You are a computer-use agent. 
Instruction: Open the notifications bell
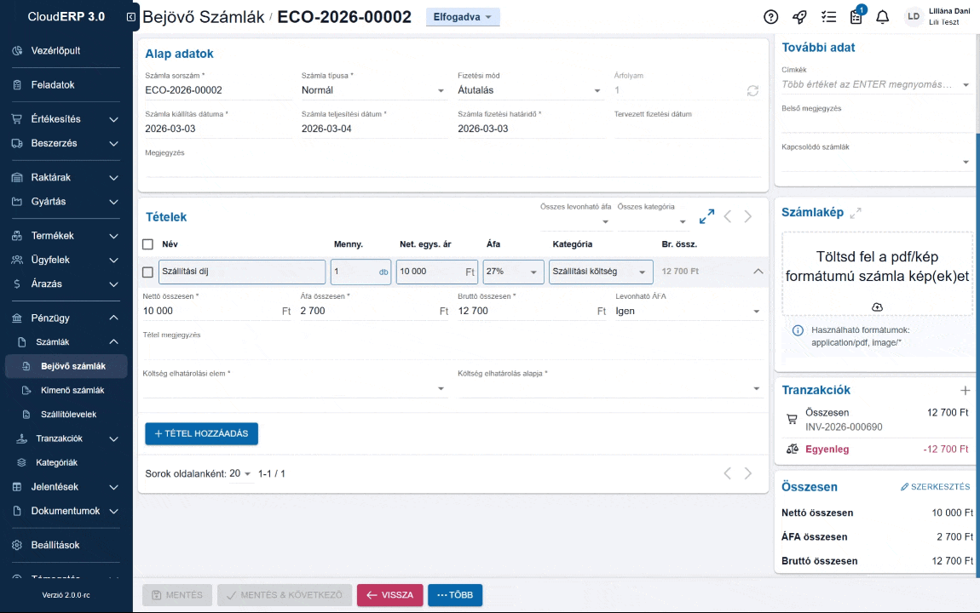click(x=883, y=17)
